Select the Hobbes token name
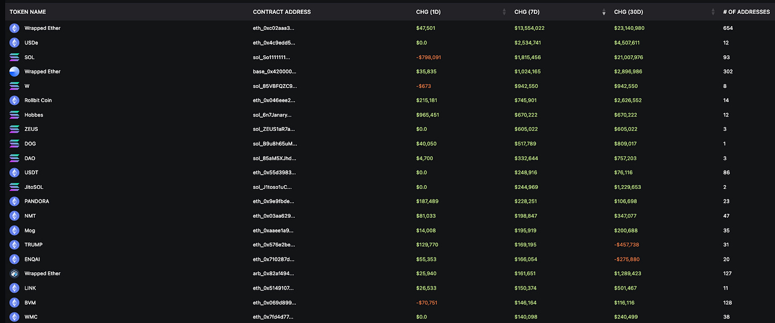This screenshot has height=323, width=775. pos(34,115)
